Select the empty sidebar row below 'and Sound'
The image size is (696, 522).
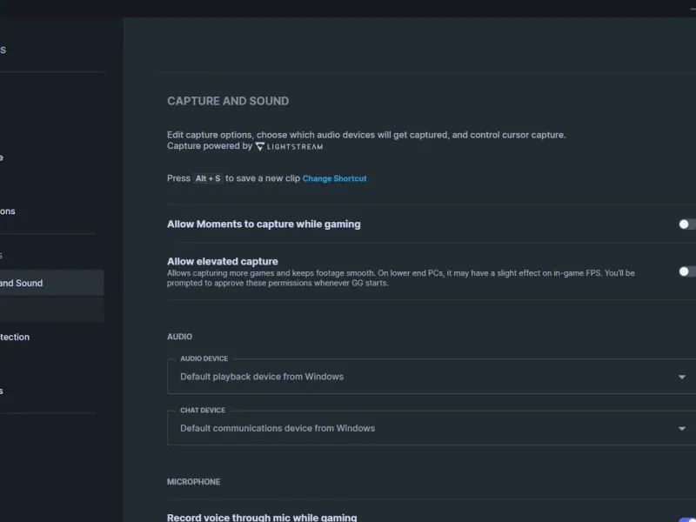[50, 310]
